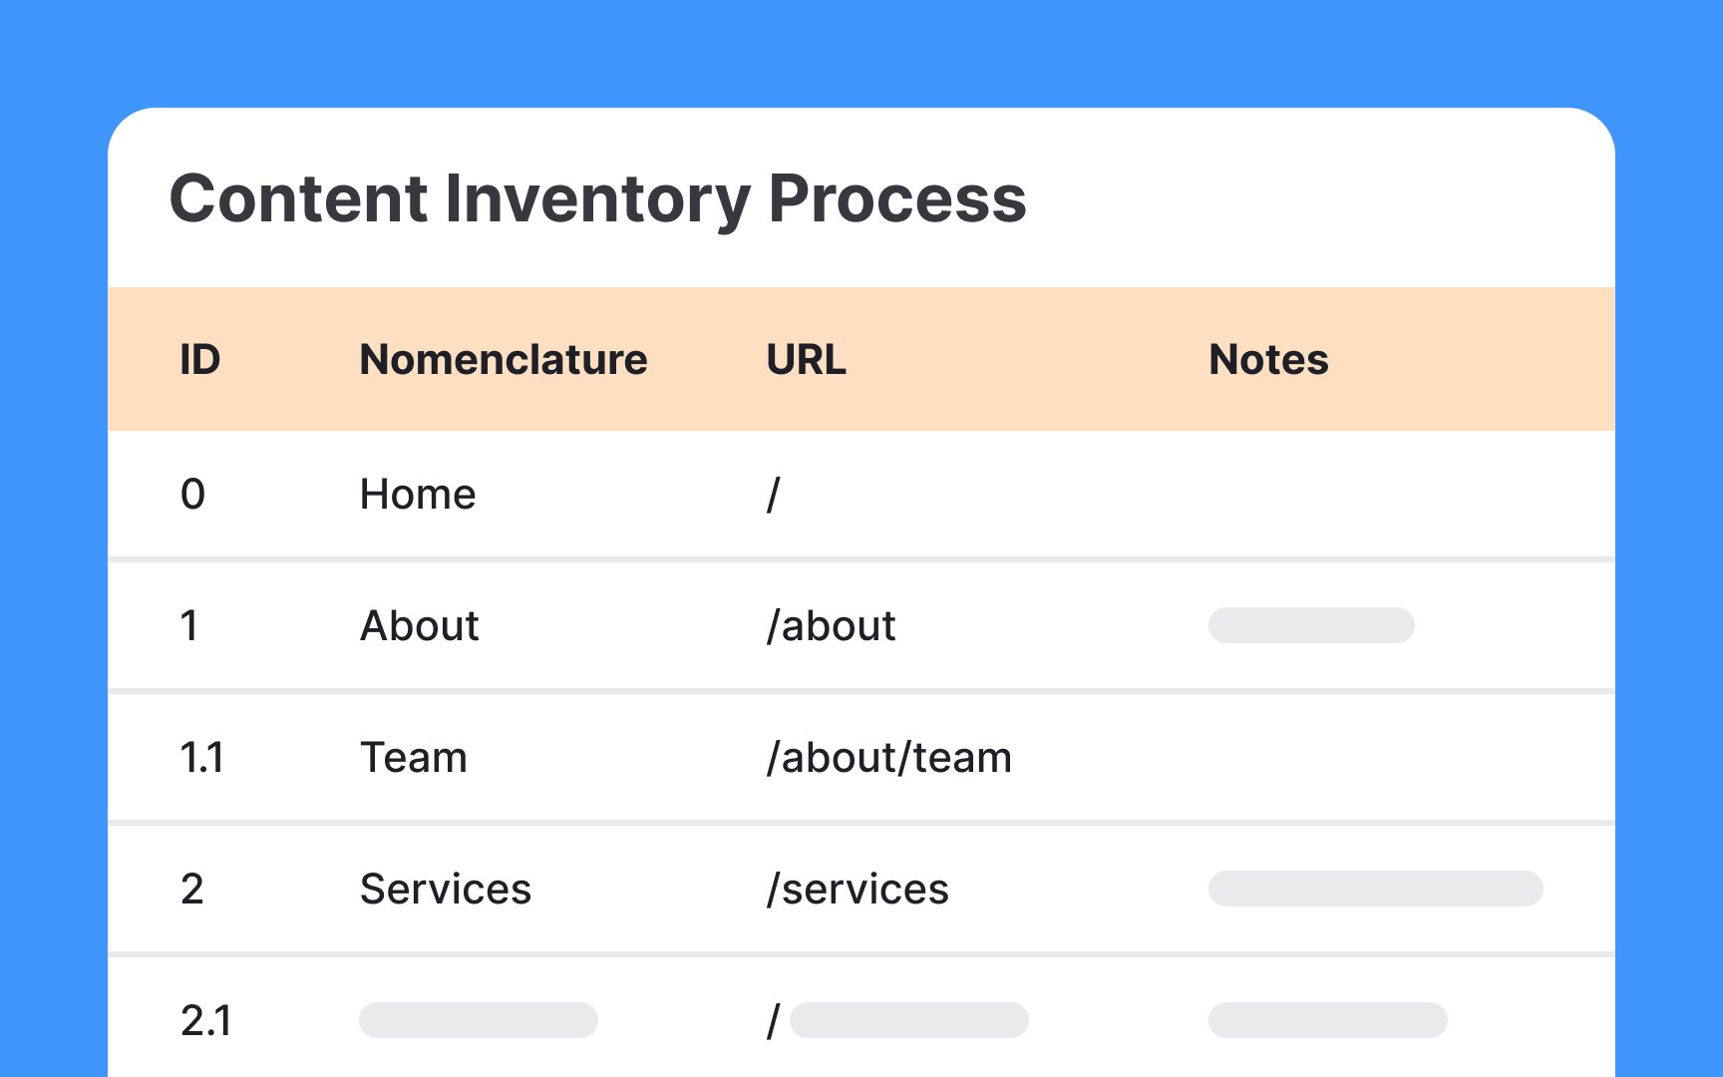Screen dimensions: 1723x1077
Task: Click the notes placeholder for Services row
Action: click(x=1376, y=889)
